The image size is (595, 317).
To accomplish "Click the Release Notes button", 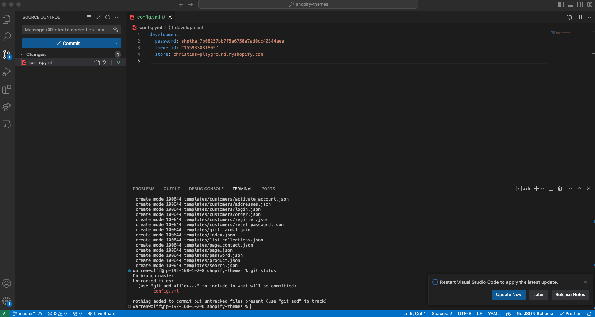I will (x=570, y=295).
